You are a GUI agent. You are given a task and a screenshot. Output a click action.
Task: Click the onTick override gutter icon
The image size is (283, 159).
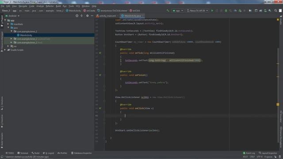click(x=100, y=53)
